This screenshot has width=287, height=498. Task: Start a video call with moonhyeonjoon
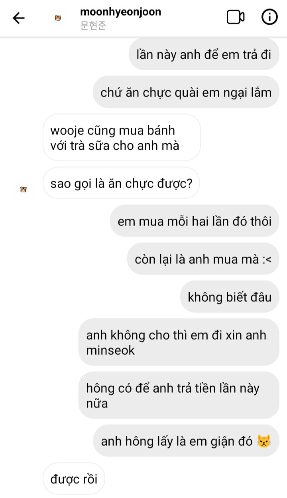tap(236, 17)
